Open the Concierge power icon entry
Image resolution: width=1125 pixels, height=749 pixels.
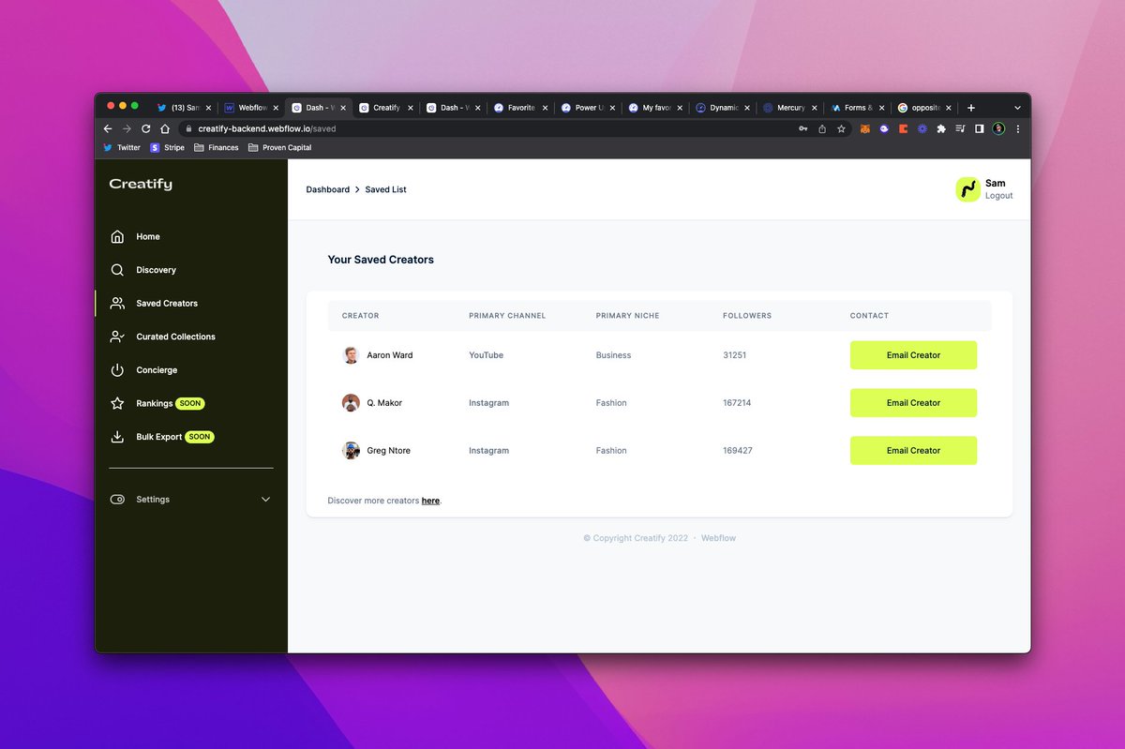pyautogui.click(x=117, y=370)
